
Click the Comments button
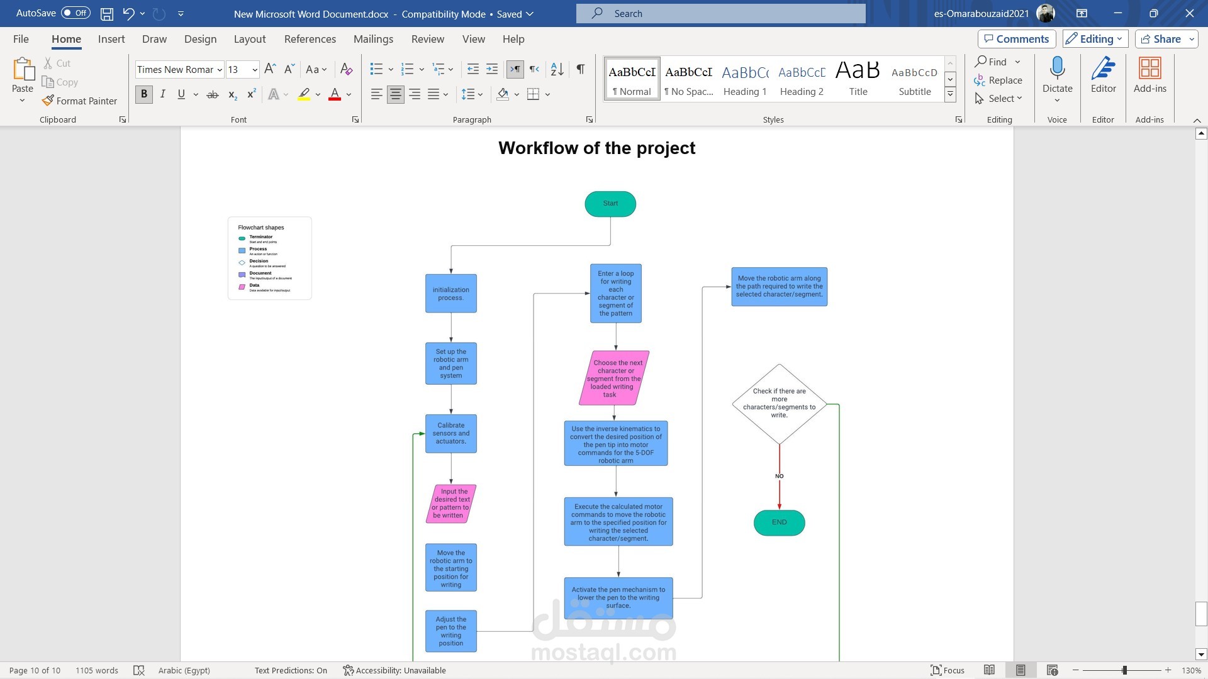pyautogui.click(x=1017, y=39)
